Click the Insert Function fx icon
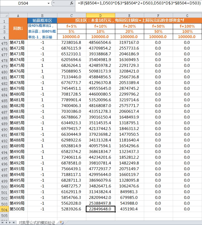Image resolution: width=202 pixels, height=225 pixels. [x=72, y=3]
